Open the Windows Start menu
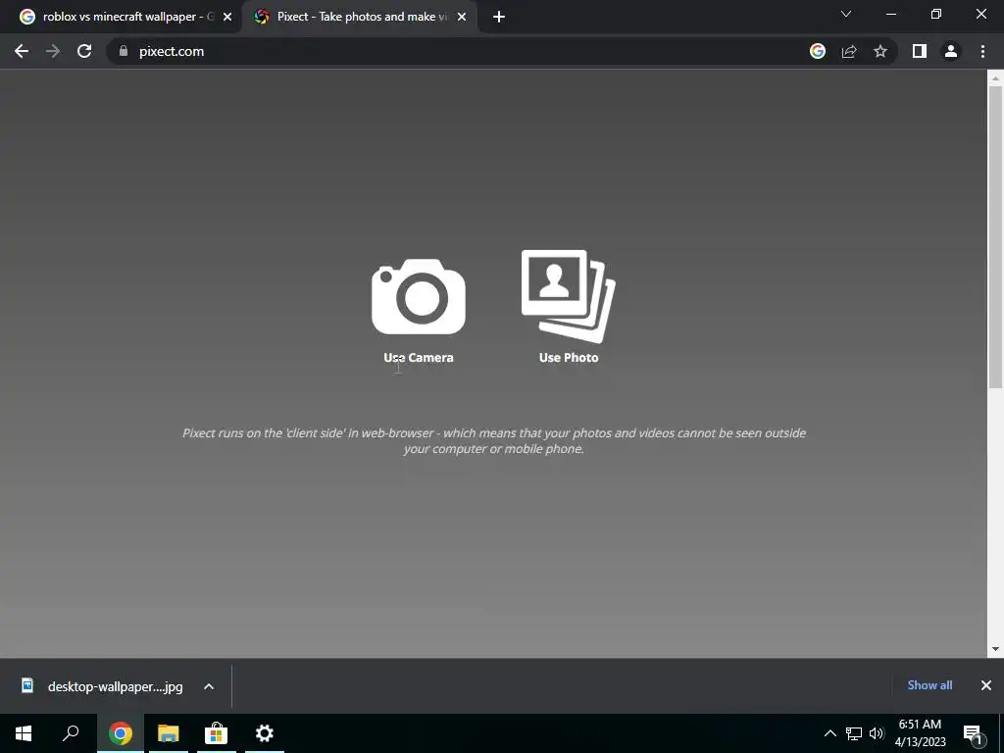 point(24,733)
